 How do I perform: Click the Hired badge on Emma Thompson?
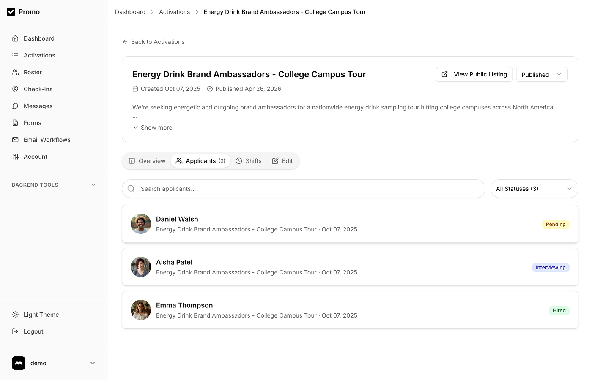tap(559, 310)
